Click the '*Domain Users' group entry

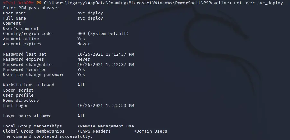[151, 131]
